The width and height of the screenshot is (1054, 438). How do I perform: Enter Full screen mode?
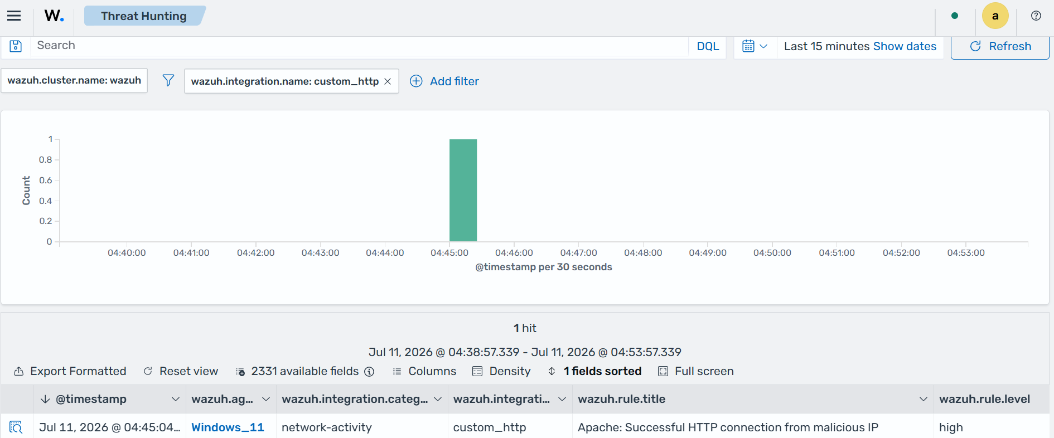pos(696,371)
